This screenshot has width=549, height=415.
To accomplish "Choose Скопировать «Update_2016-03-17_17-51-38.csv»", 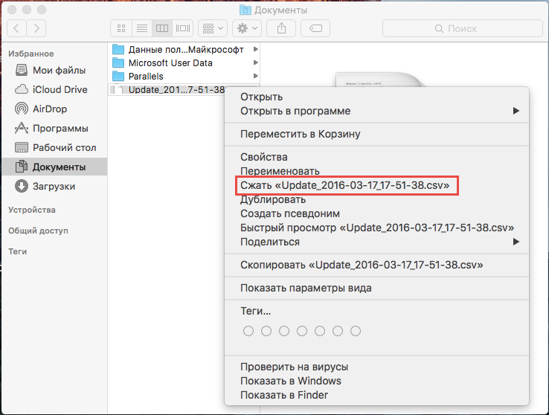I will point(376,265).
